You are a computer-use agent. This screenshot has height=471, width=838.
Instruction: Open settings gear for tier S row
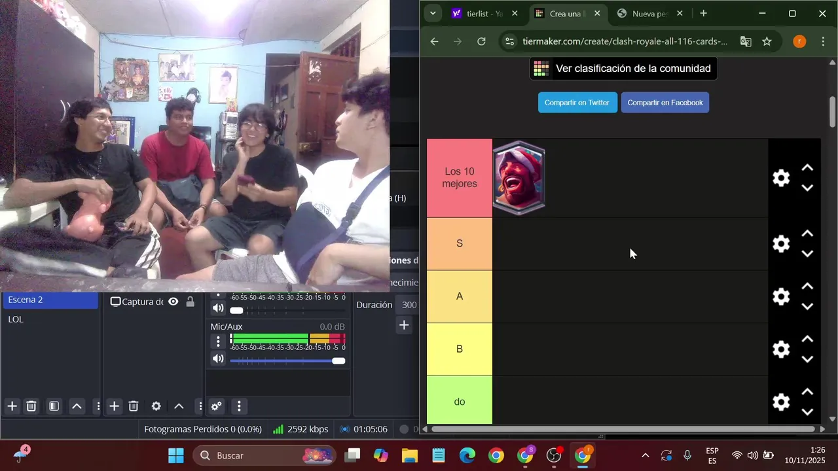780,244
